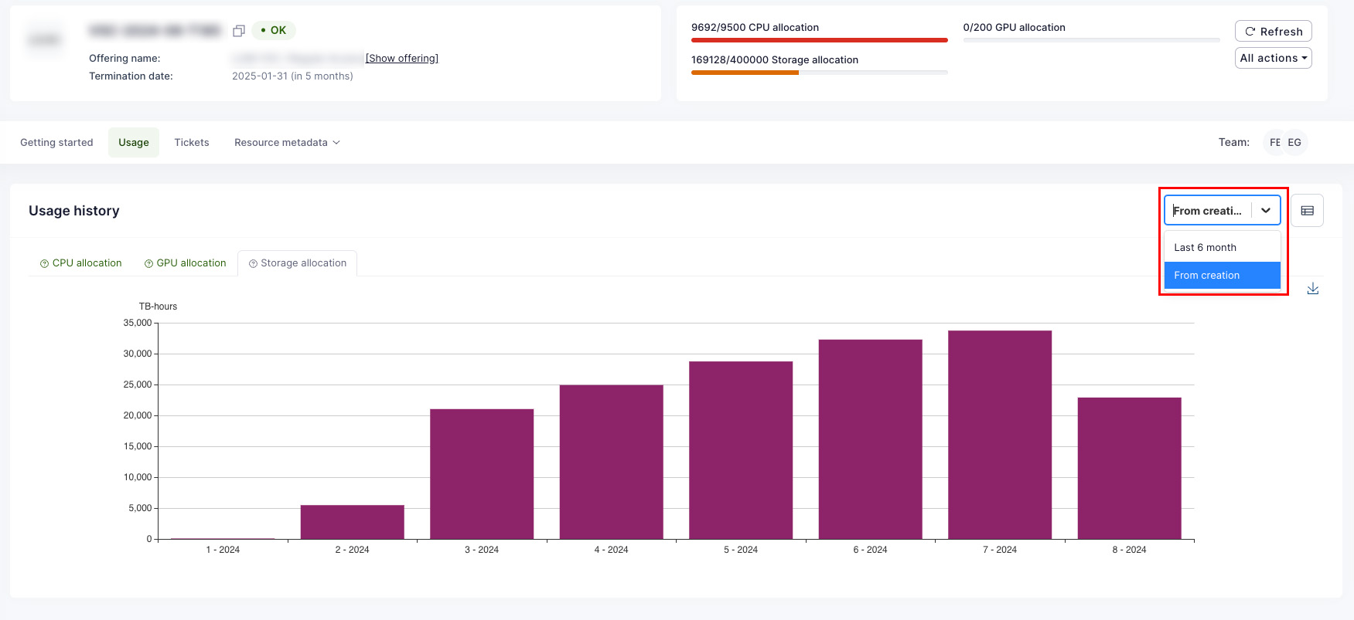1354x620 pixels.
Task: Click the blurred resource logo thumbnail
Action: 44,39
